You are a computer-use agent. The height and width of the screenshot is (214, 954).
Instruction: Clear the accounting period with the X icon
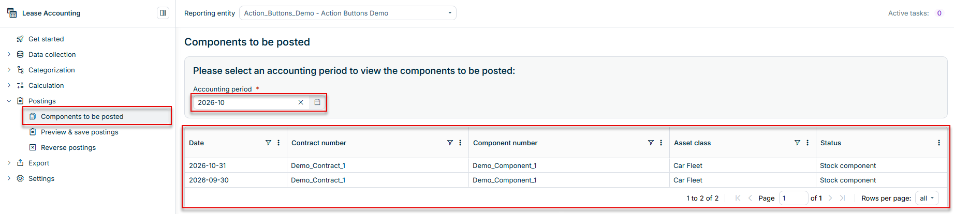pos(301,102)
